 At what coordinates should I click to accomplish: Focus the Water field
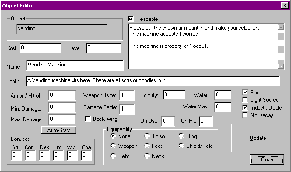tap(223, 95)
